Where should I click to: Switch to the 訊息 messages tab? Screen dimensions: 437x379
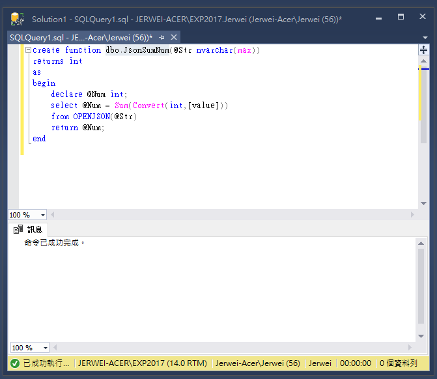(x=28, y=230)
